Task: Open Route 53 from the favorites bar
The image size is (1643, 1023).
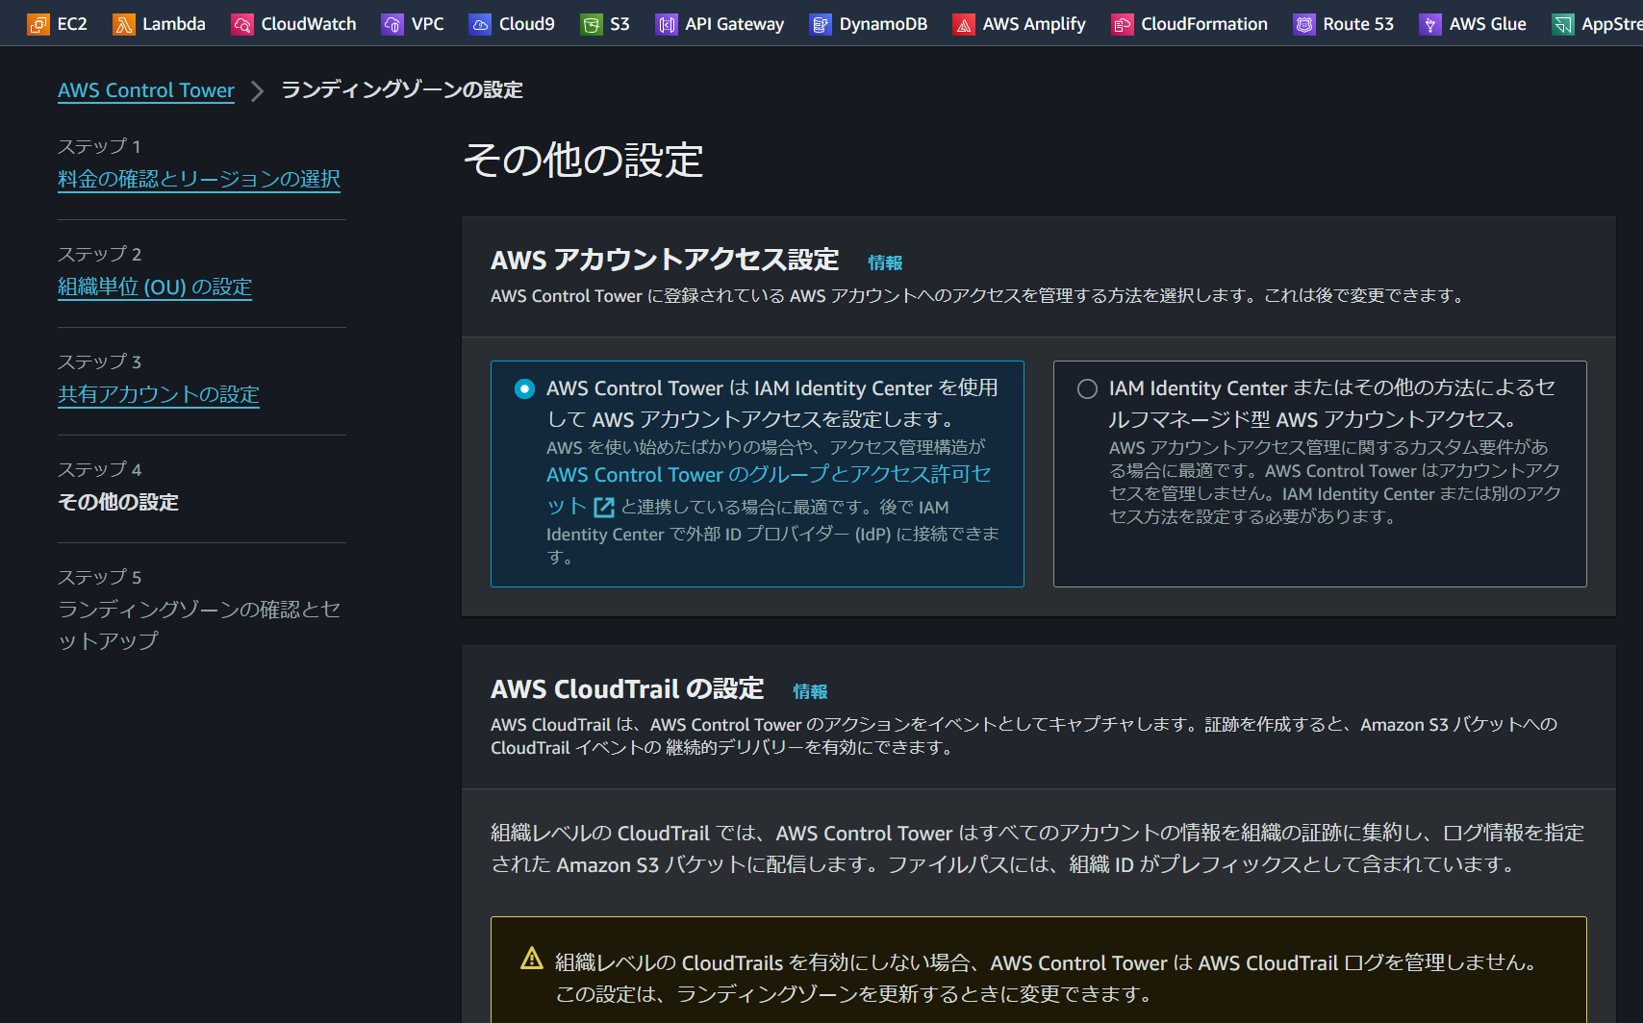Action: (1358, 24)
